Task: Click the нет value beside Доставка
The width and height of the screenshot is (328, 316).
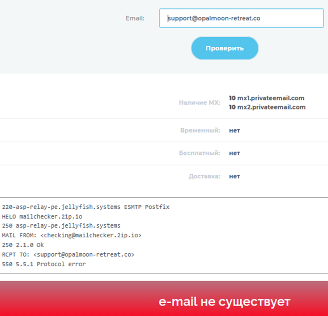Action: click(234, 176)
